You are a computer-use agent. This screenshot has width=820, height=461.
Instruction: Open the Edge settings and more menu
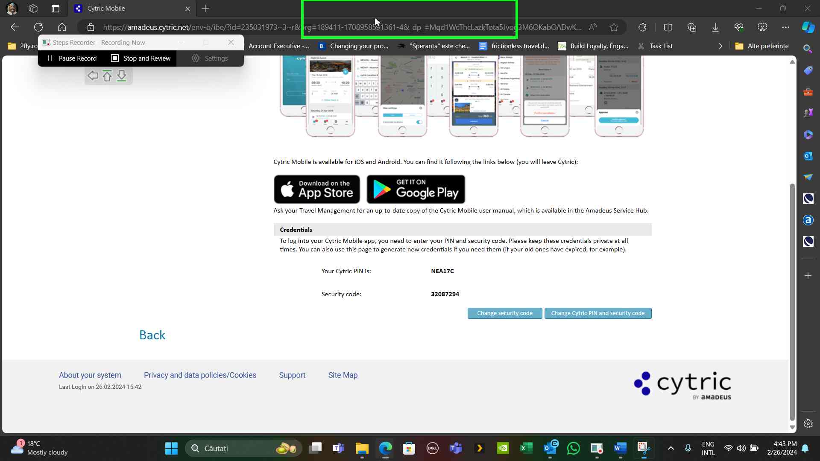(786, 27)
